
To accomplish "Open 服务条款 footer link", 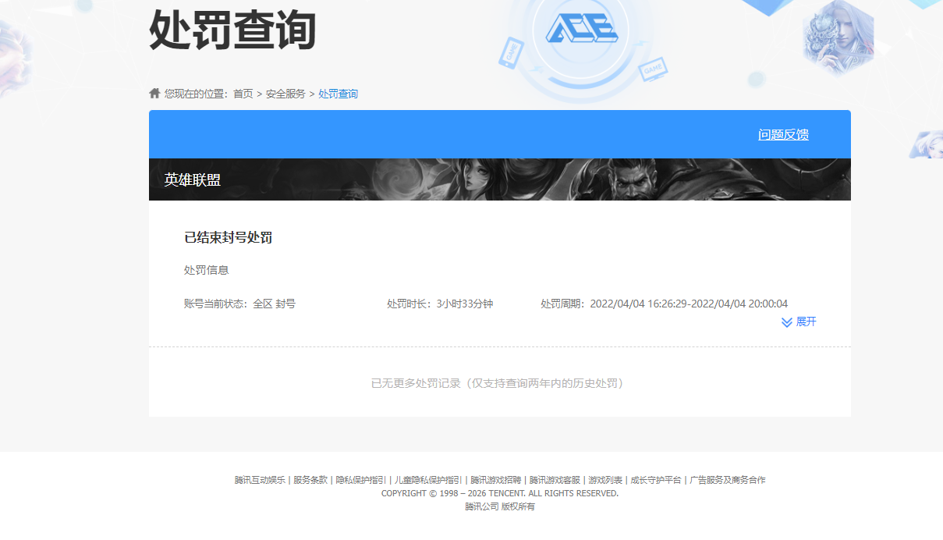I will 310,480.
